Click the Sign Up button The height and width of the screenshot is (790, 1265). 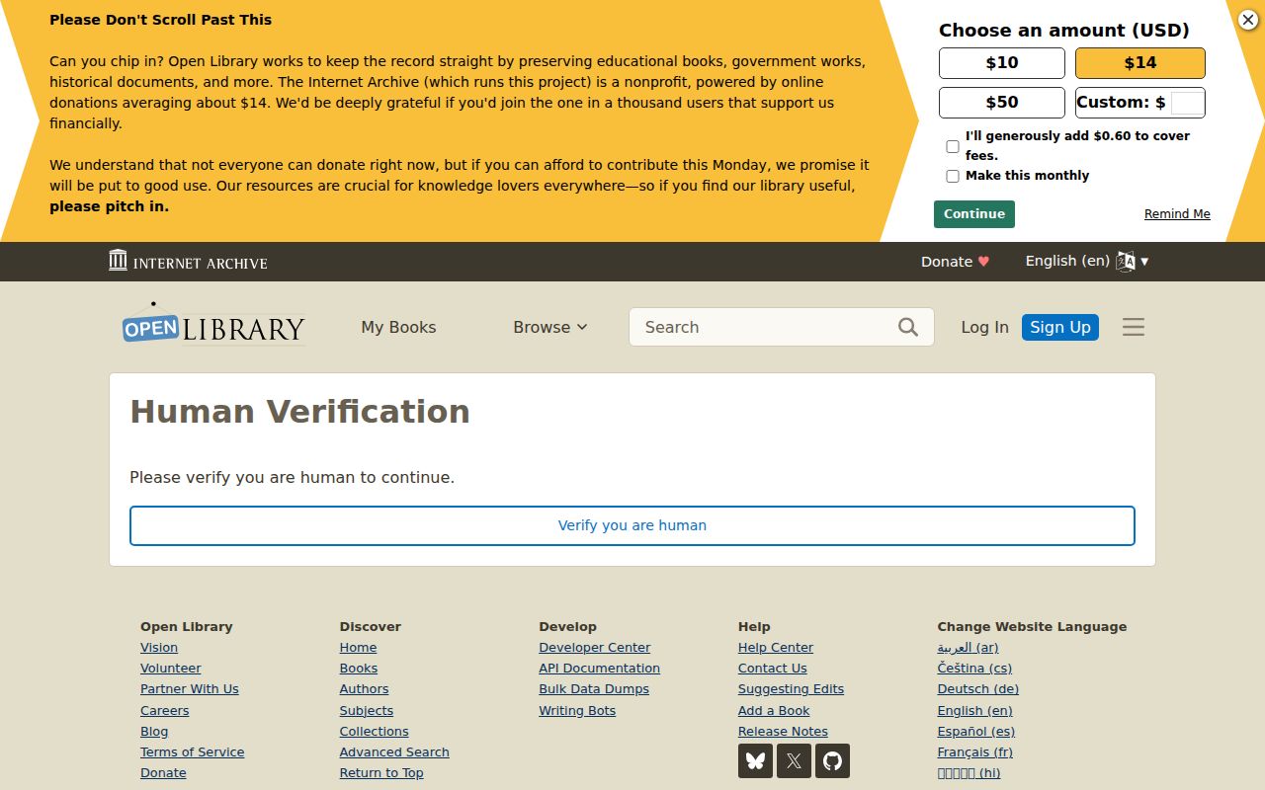pyautogui.click(x=1060, y=327)
